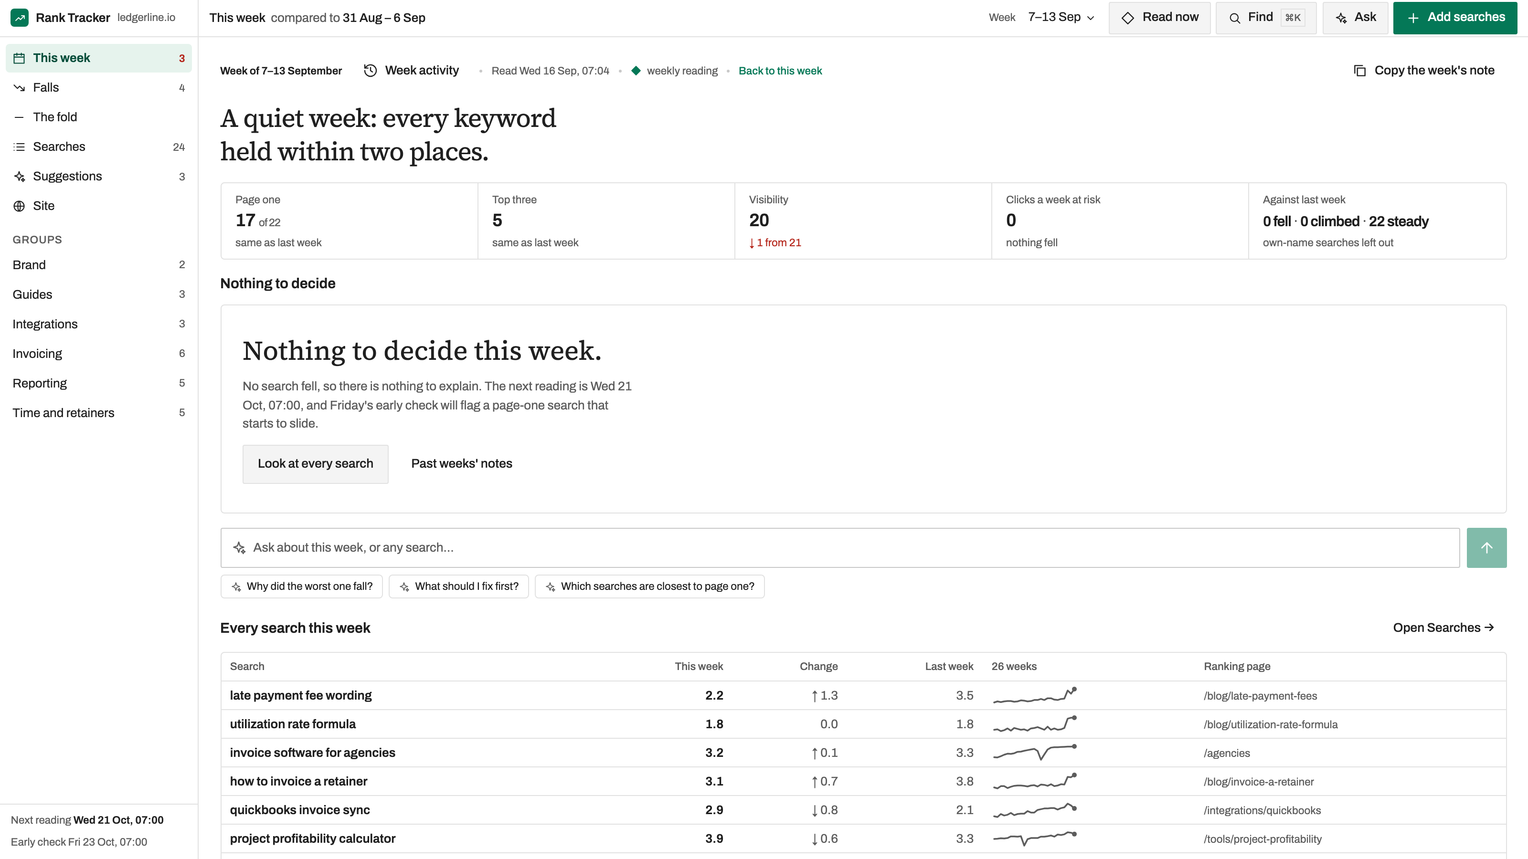Click the utilization rate formula sparkline
The height and width of the screenshot is (859, 1528).
click(1034, 724)
